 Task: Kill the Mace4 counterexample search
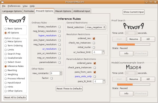(x=148, y=79)
